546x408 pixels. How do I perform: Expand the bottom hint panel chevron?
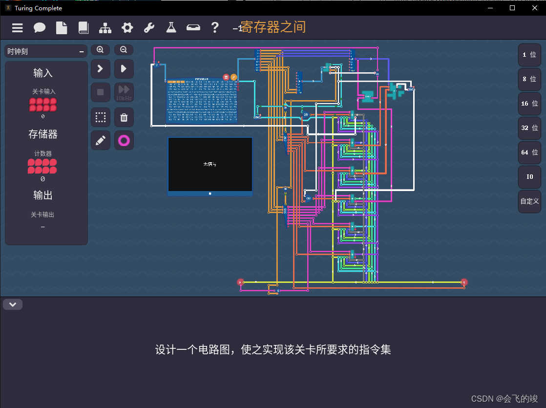[13, 304]
